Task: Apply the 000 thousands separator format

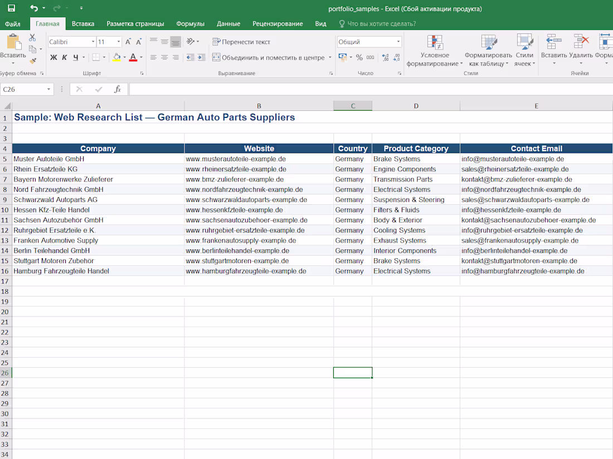Action: tap(370, 57)
